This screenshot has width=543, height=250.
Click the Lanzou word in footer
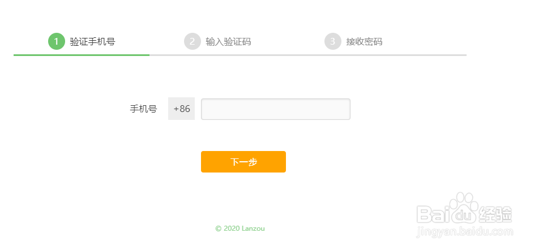[253, 229]
